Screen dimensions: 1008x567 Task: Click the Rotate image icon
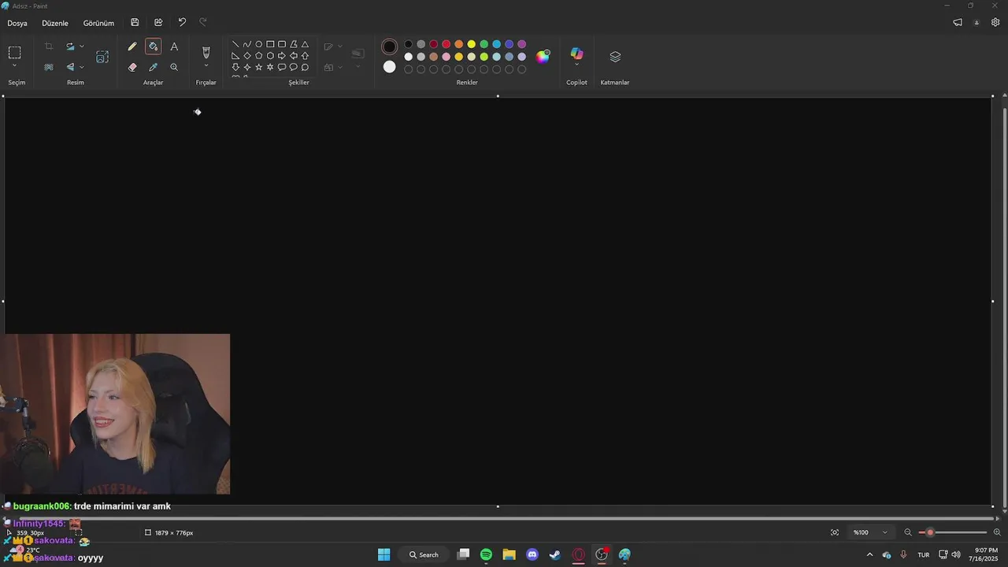[x=70, y=46]
